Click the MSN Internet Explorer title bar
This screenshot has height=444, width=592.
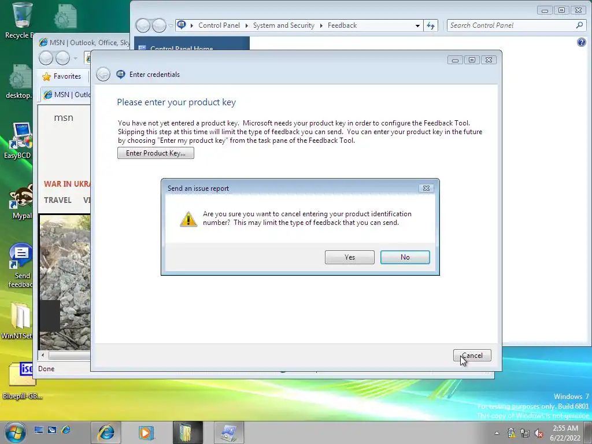pos(85,43)
